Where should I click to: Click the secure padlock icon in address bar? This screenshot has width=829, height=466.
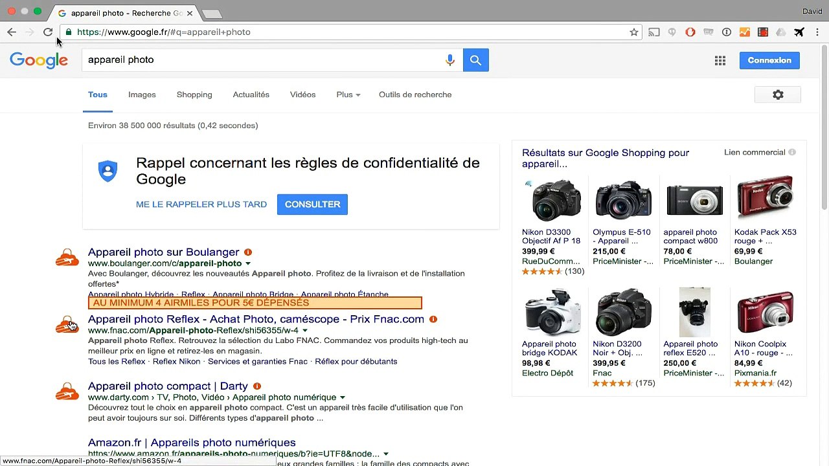pos(69,32)
